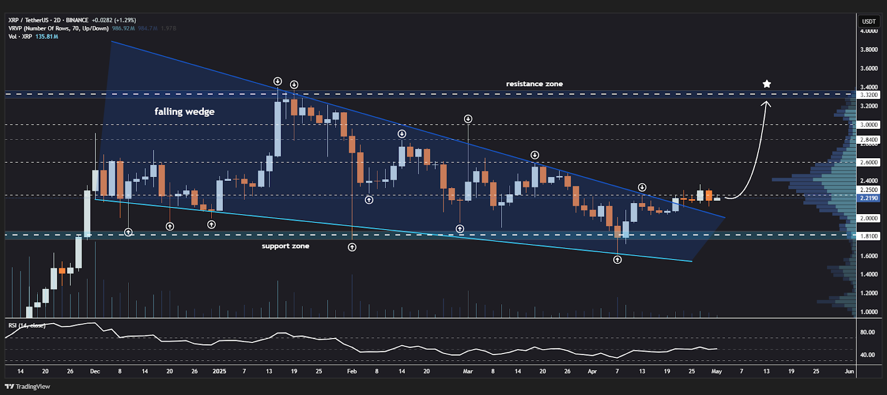The image size is (887, 395).
Task: Select the 'falling wedge' text label
Action: (184, 112)
